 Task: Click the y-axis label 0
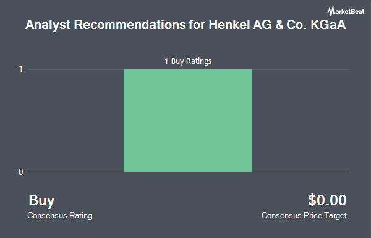[x=21, y=172]
